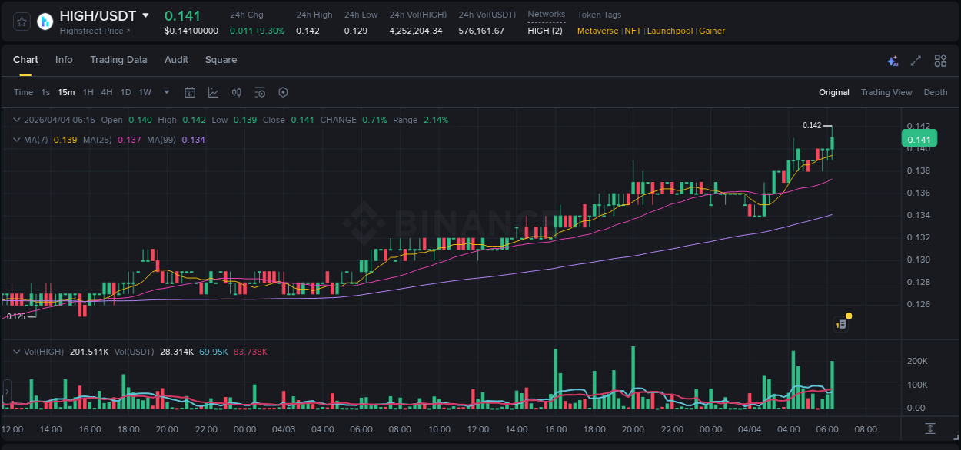Click the candlestick comparison icon
This screenshot has height=450, width=961.
click(236, 91)
